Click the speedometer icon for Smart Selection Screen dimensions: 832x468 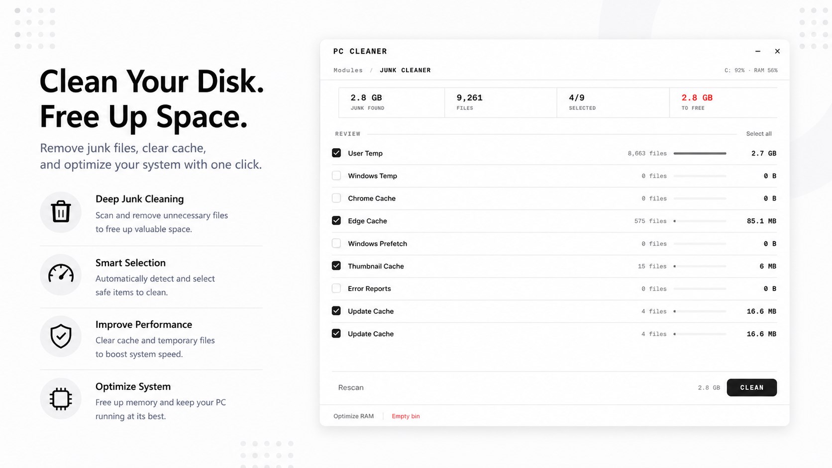[x=61, y=274]
